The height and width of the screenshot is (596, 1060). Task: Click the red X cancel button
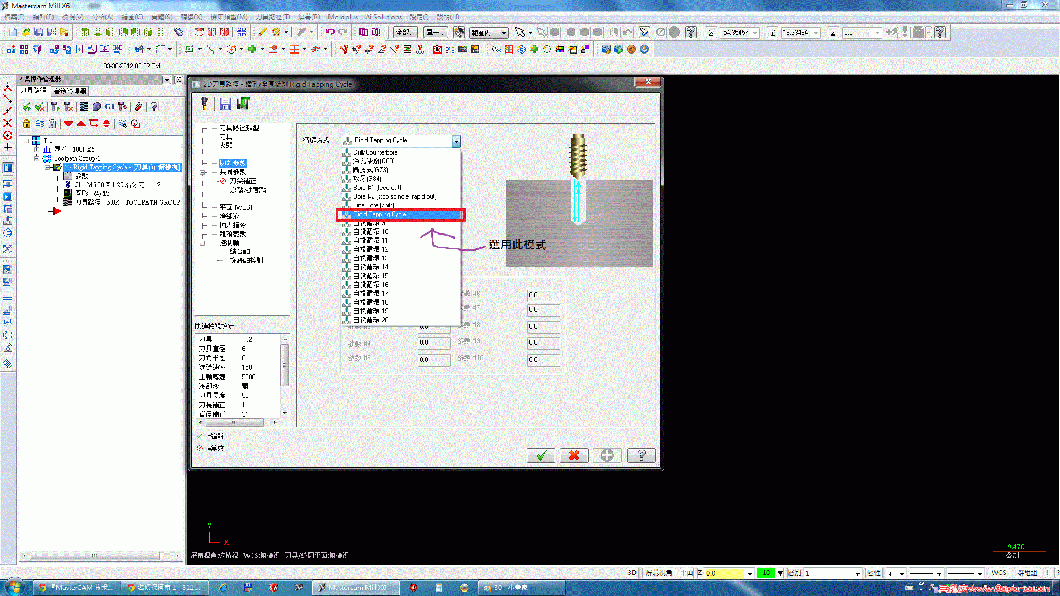(574, 455)
